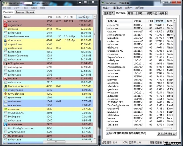Select lsass.exe row in Task Manager

pos(140,118)
